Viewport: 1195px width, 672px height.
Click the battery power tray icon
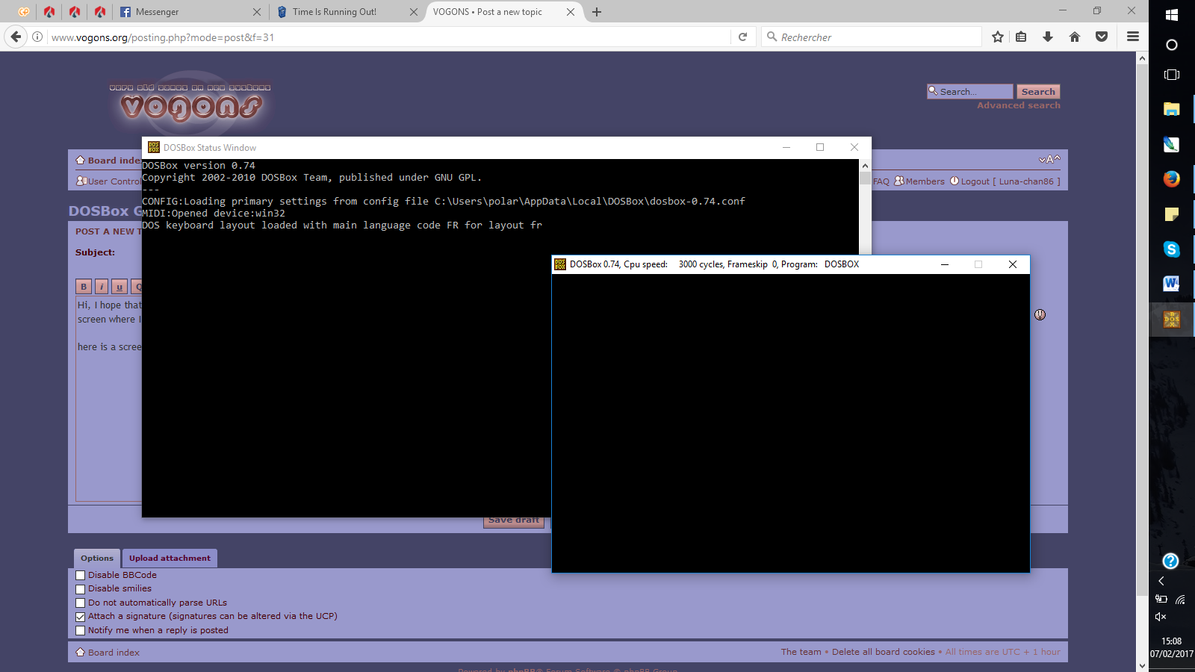[1161, 599]
